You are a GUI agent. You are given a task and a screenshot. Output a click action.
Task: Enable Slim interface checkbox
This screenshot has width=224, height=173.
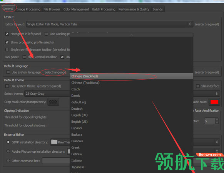click(x=198, y=86)
